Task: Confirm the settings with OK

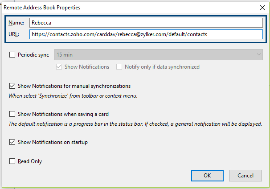Action: 207,175
